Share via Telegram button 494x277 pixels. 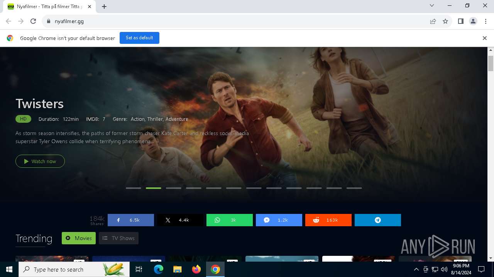pos(378,220)
